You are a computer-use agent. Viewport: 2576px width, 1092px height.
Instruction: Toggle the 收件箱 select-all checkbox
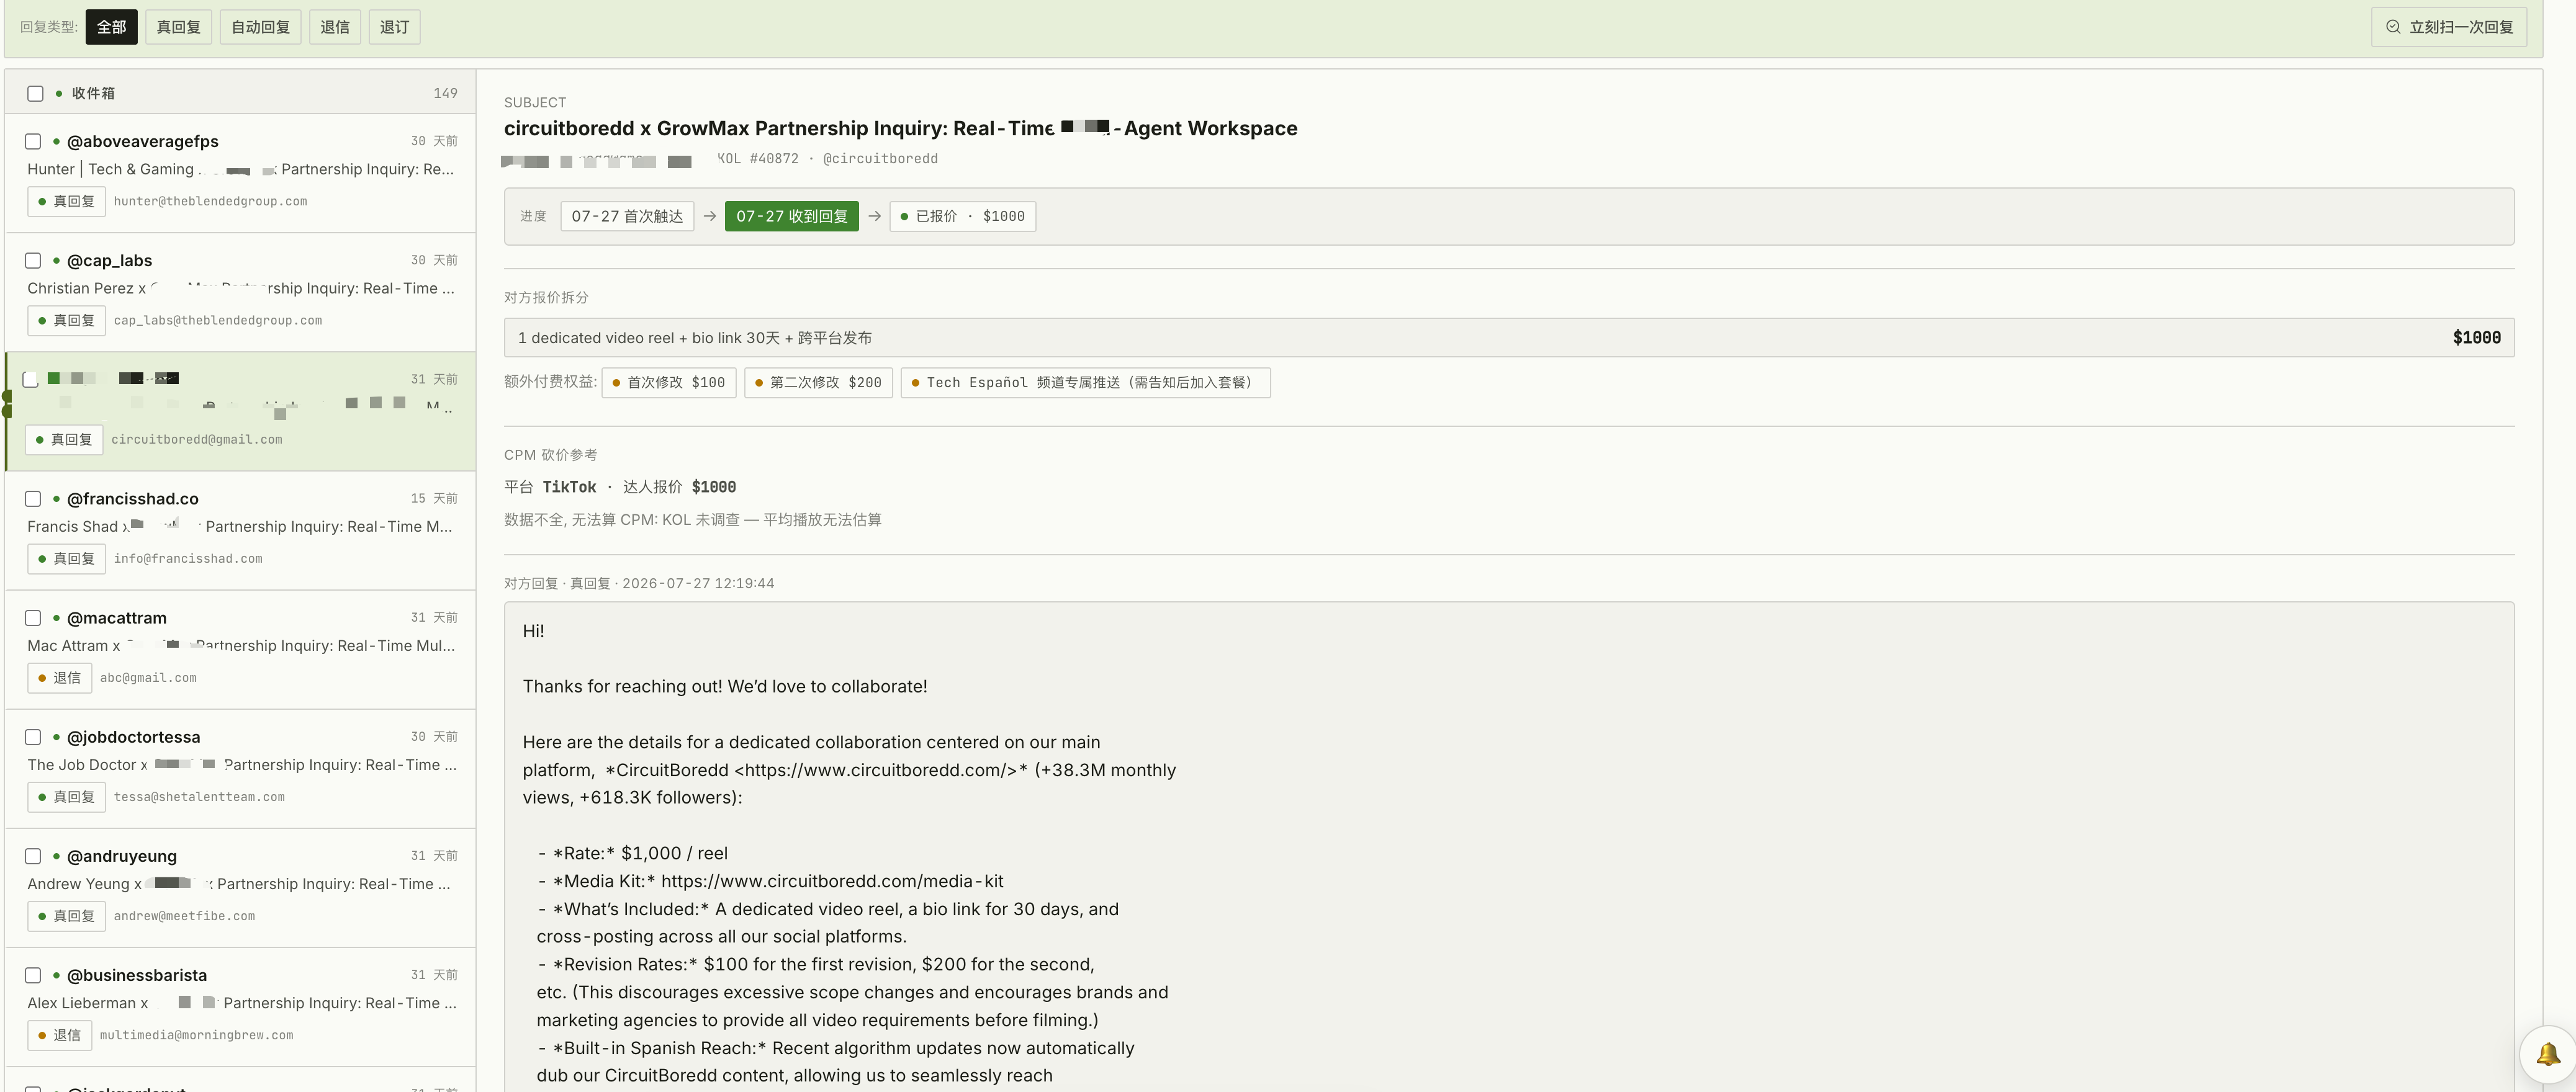tap(35, 94)
